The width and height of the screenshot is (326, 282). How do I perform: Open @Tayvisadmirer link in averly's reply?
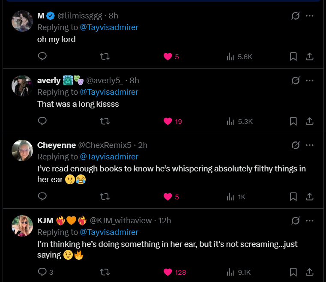[x=109, y=92]
